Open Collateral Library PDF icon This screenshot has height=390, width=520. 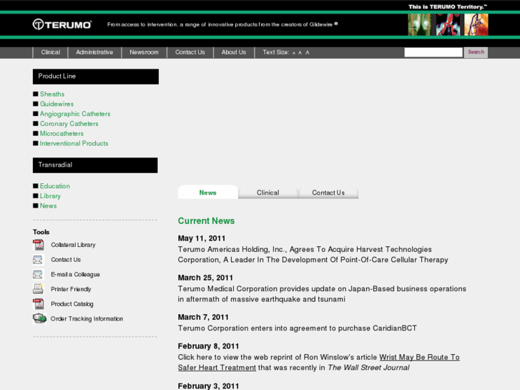pyautogui.click(x=39, y=245)
